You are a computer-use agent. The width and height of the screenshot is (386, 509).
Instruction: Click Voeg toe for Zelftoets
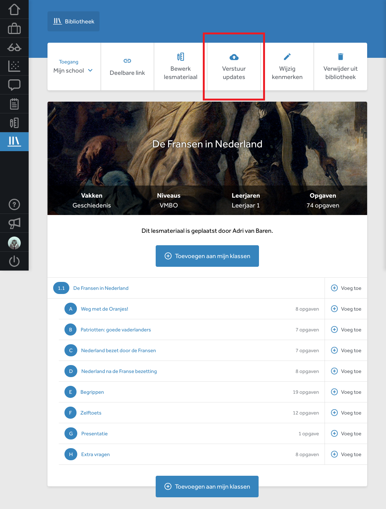tap(346, 413)
